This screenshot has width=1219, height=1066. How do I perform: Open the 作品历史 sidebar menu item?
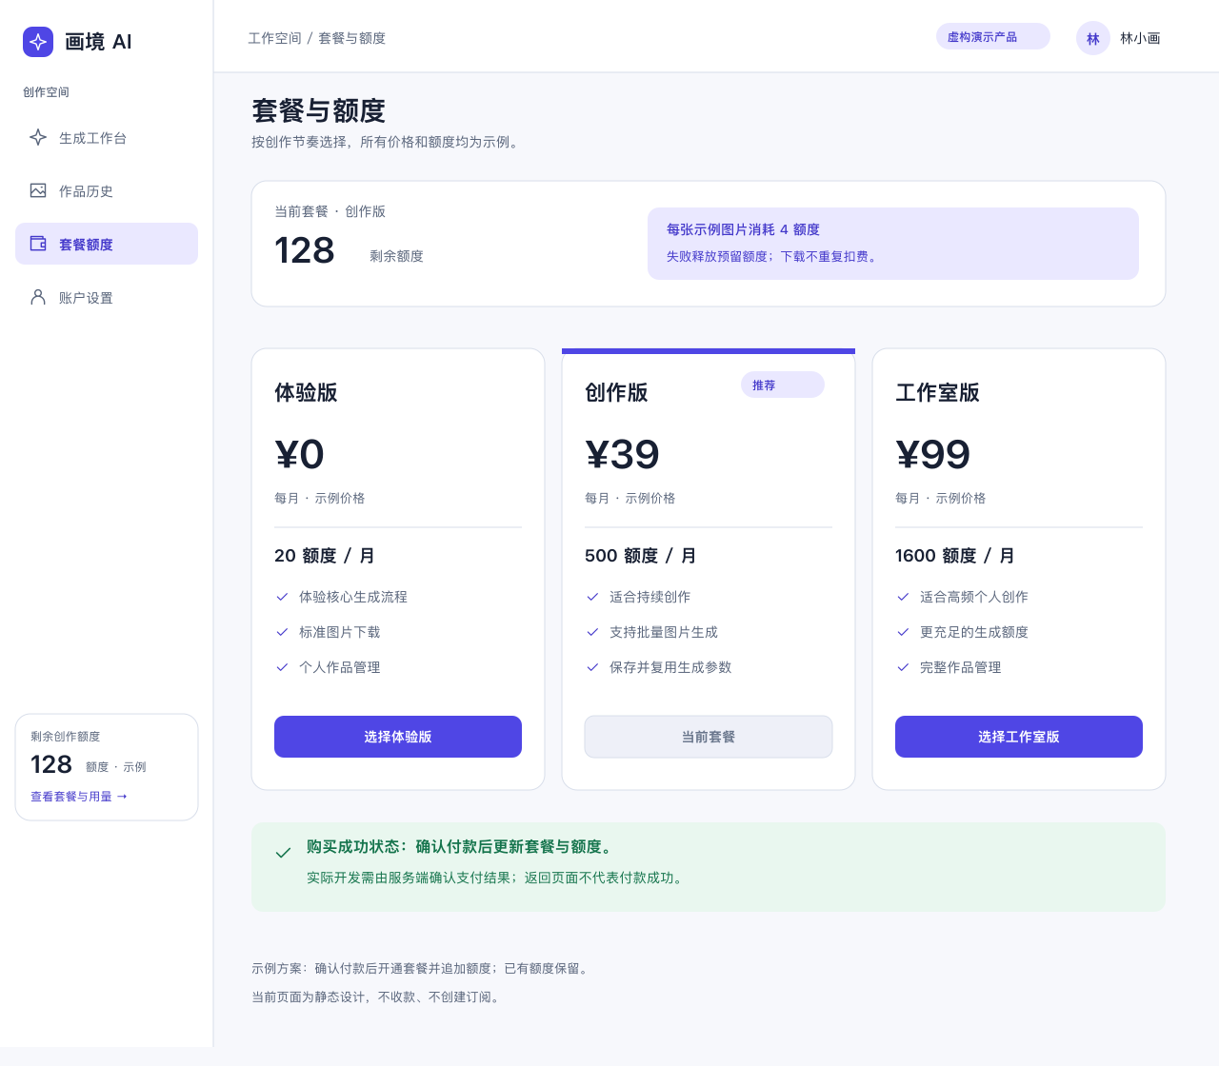click(107, 190)
